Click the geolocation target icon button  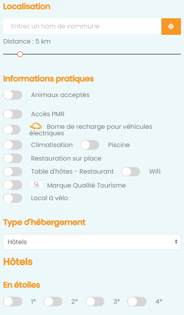point(171,26)
